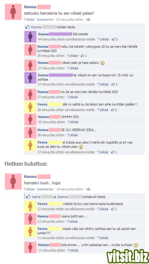Click Kommentoi under the first hamster post
Image resolution: width=149 pixels, height=264 pixels.
[45, 19]
